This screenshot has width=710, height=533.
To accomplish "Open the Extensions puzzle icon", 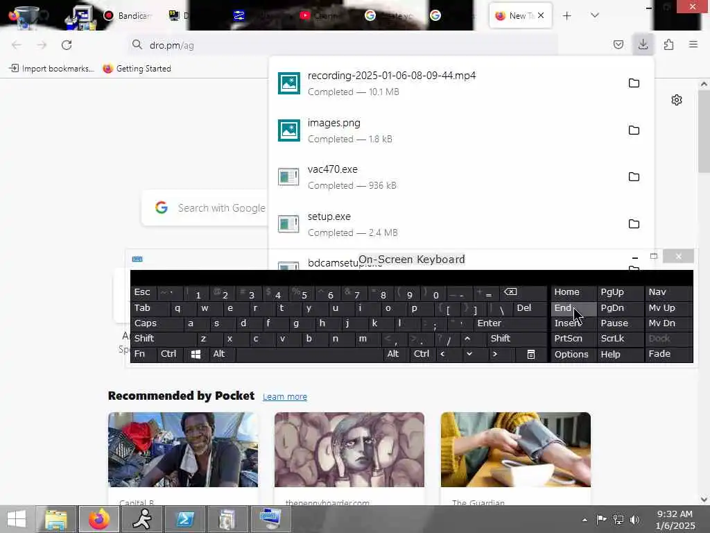I will 668,44.
